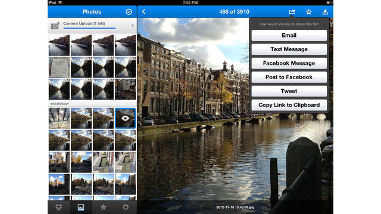Select the Photos tab icon in bottom bar
Viewport: 381px width, 214px height.
81,207
